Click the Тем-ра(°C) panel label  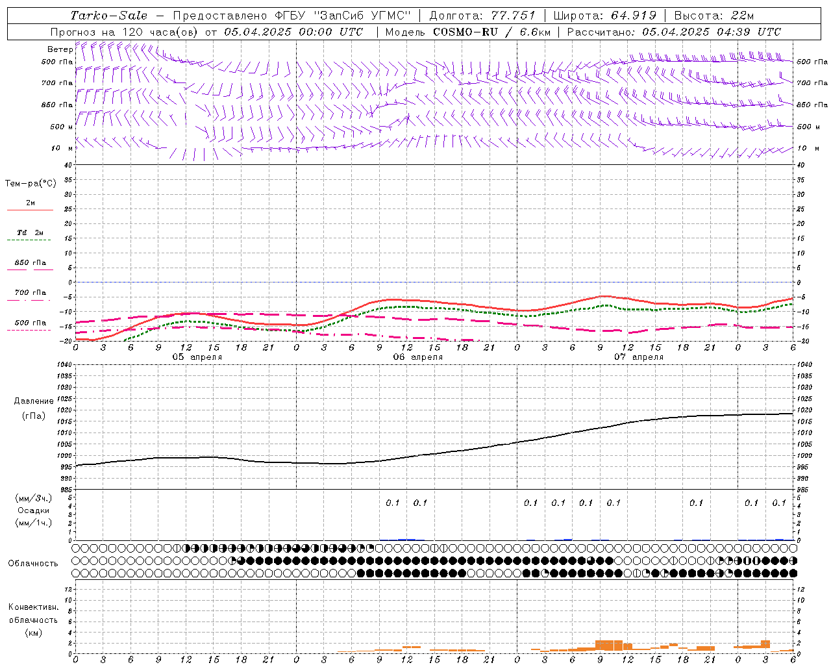pyautogui.click(x=31, y=184)
